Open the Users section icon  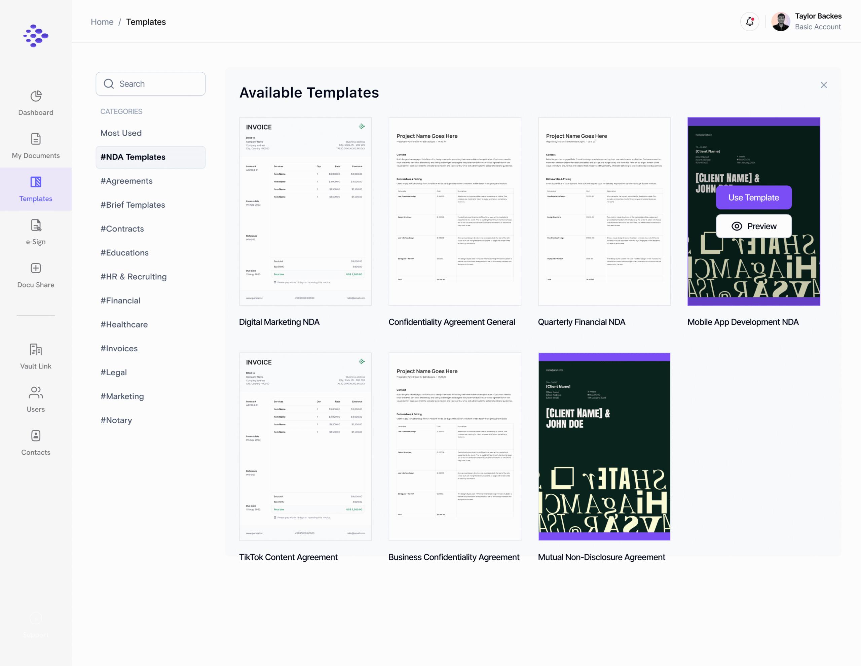35,393
